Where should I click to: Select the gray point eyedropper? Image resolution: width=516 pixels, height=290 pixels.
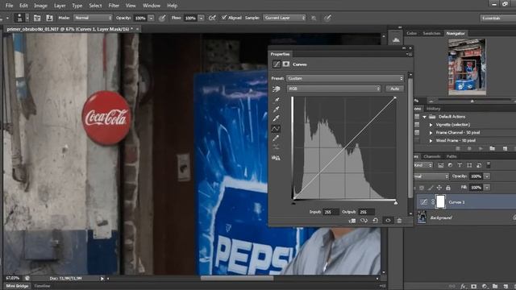coord(276,109)
